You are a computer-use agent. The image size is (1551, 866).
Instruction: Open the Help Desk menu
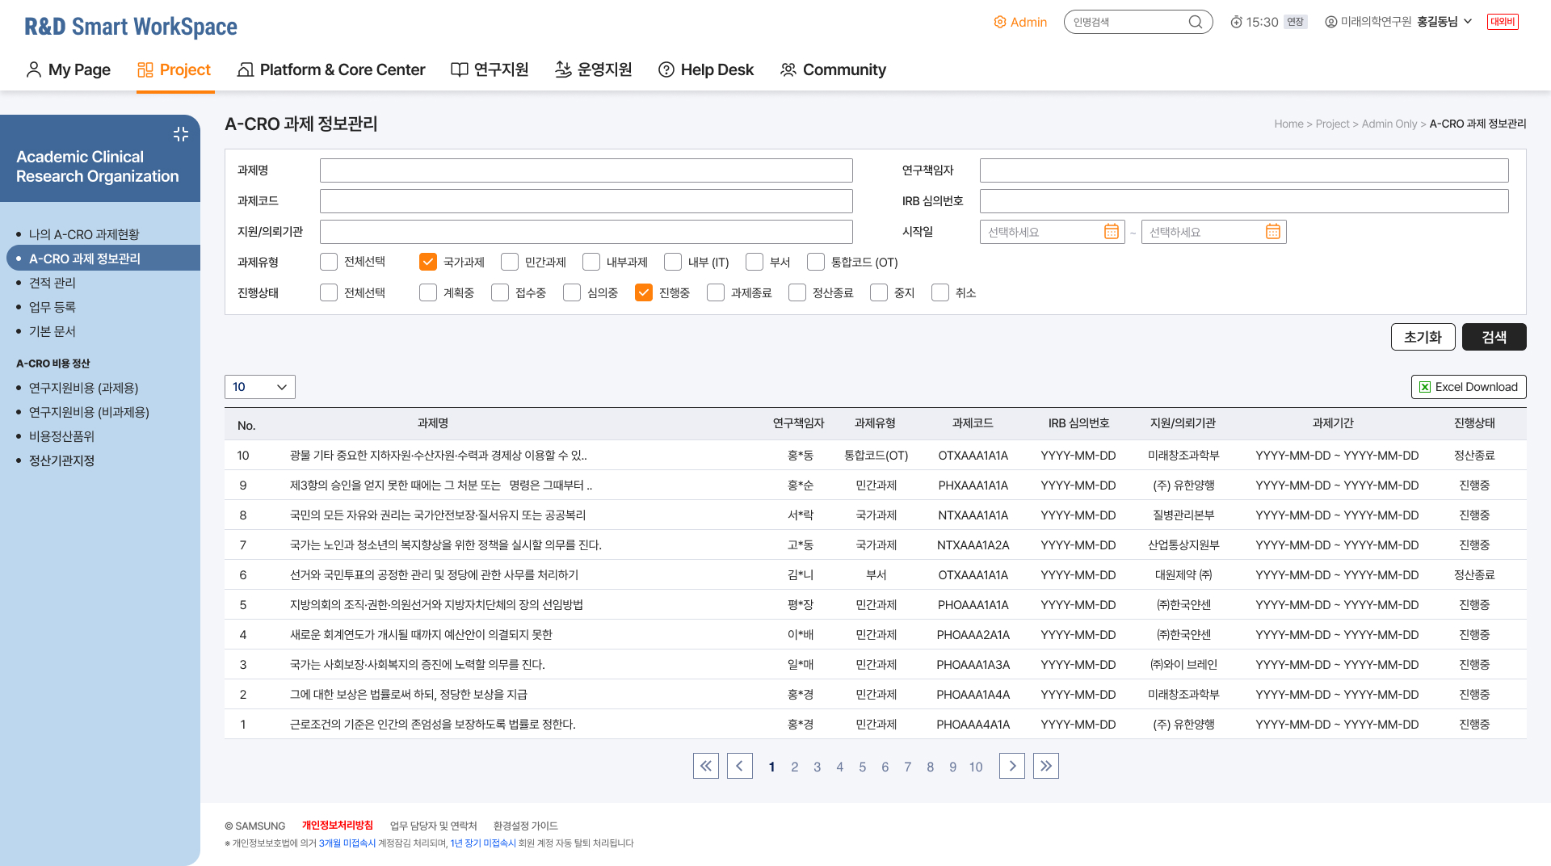click(706, 69)
